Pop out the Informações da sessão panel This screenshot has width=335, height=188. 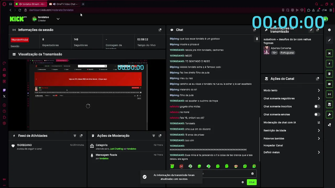click(x=160, y=30)
